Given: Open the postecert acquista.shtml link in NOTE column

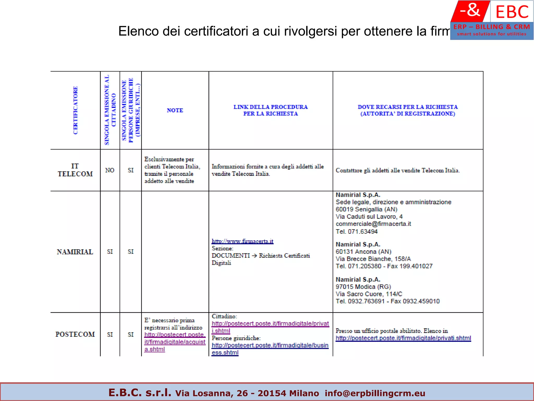Looking at the screenshot, I should tap(175, 342).
